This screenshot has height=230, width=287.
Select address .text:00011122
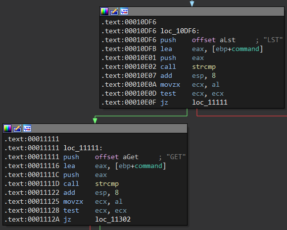coord(32,193)
